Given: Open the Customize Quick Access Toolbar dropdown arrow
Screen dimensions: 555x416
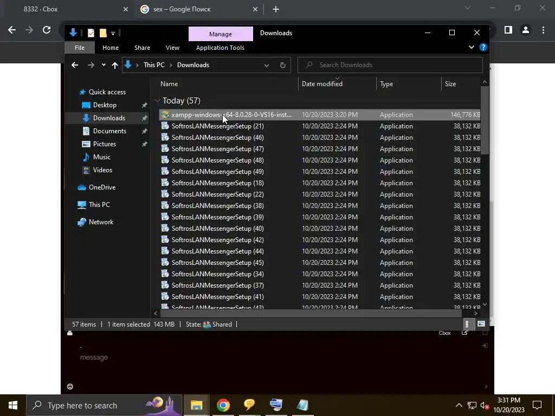Looking at the screenshot, I should coord(113,33).
